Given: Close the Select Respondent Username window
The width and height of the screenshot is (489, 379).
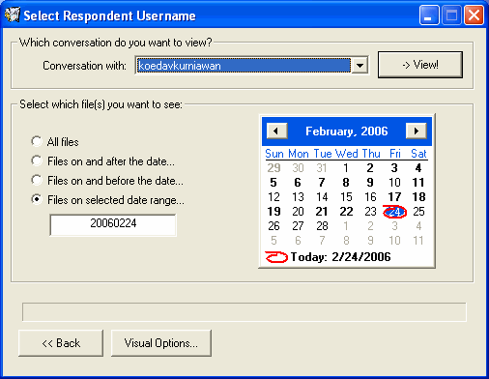Looking at the screenshot, I should click(474, 15).
